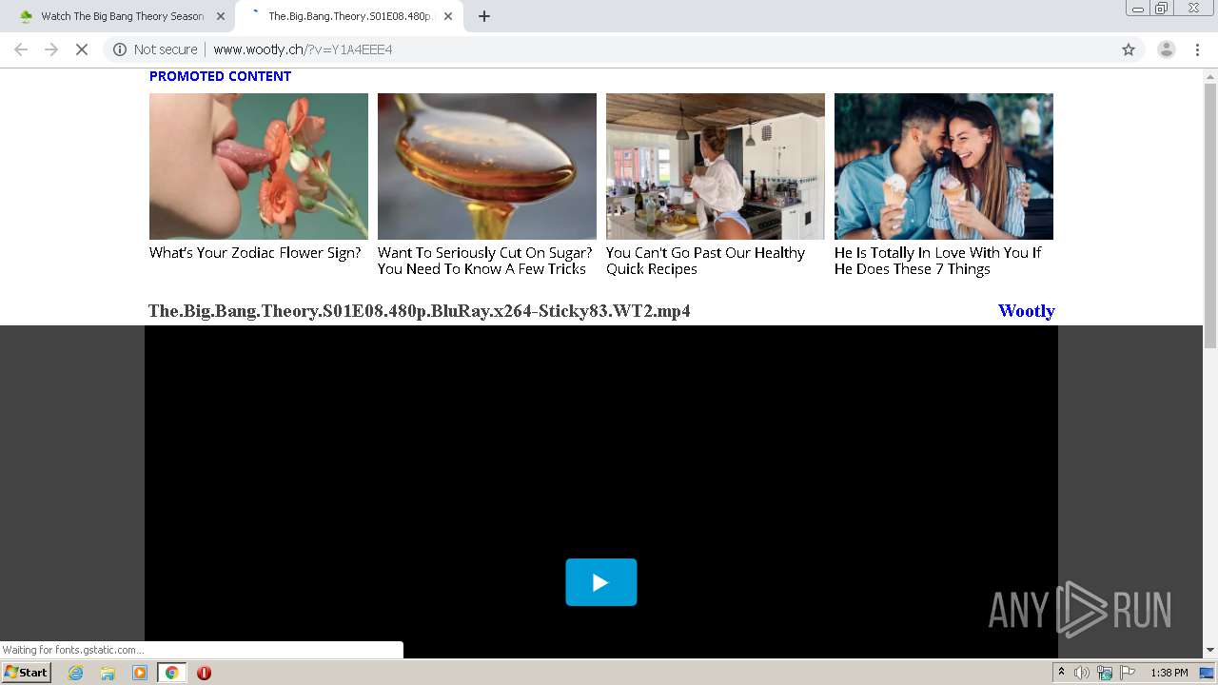Open the Zodiac Flower Sign thumbnail
The height and width of the screenshot is (685, 1218).
coord(259,166)
